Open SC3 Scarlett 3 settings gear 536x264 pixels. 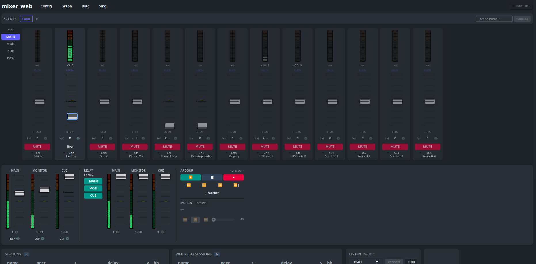point(403,138)
